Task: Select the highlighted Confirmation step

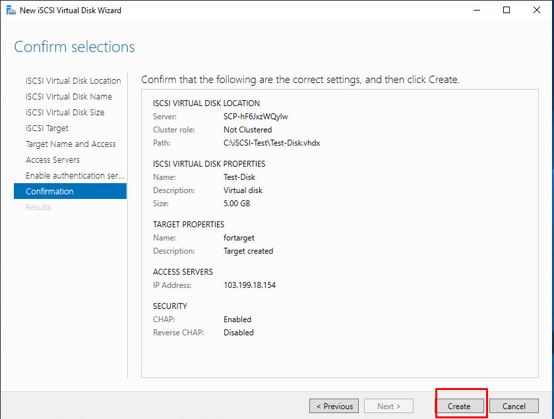Action: (70, 191)
